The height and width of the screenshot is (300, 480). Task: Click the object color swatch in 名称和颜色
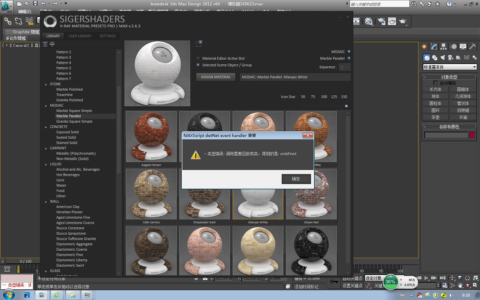point(472,135)
